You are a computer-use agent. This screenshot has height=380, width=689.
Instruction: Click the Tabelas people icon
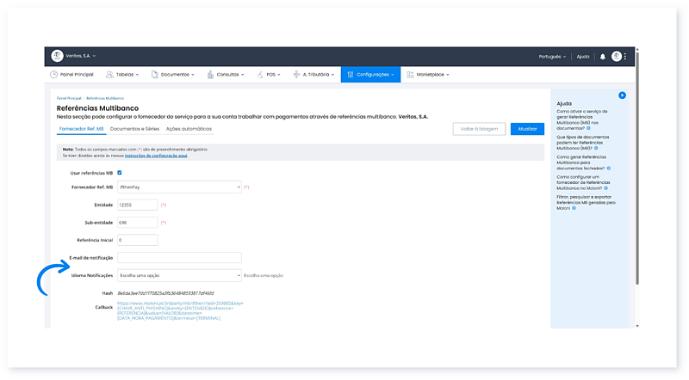[109, 75]
